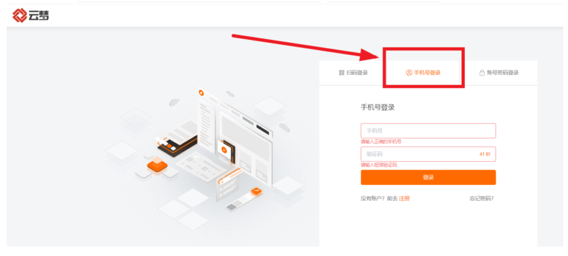The height and width of the screenshot is (256, 568).
Task: Open the 账号密码登录 tab
Action: pyautogui.click(x=499, y=73)
